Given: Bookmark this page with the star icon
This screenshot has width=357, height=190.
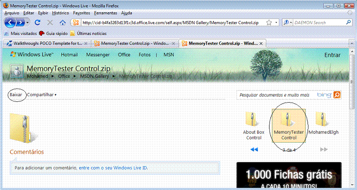Looking at the screenshot, I should tap(269, 23).
